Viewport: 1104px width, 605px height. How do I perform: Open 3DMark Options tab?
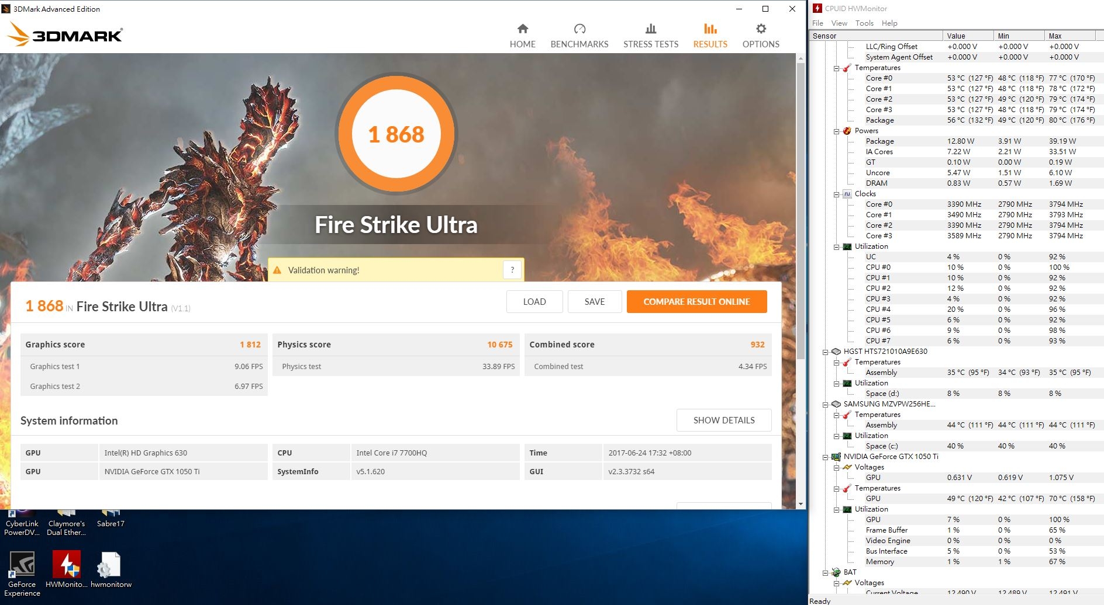761,36
